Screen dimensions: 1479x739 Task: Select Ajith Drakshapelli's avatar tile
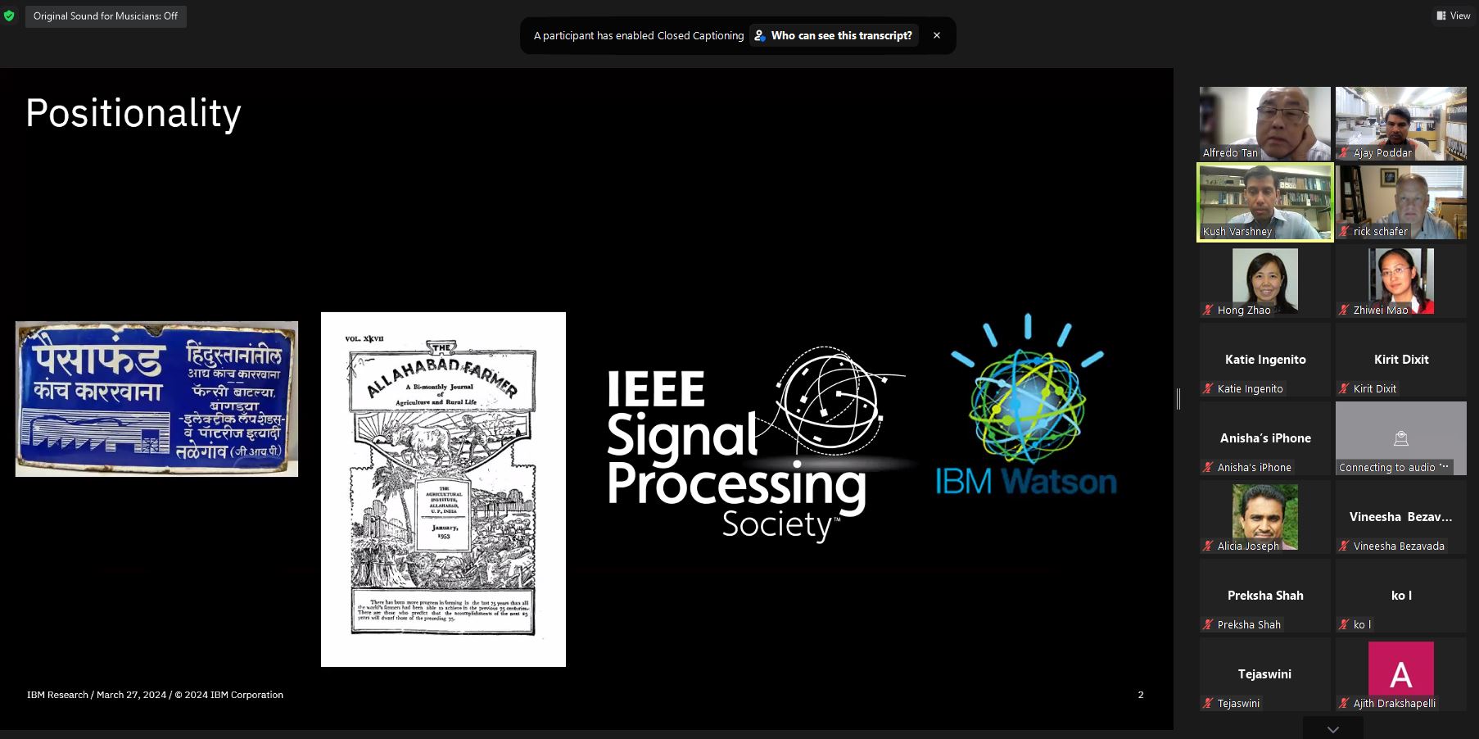(1401, 674)
